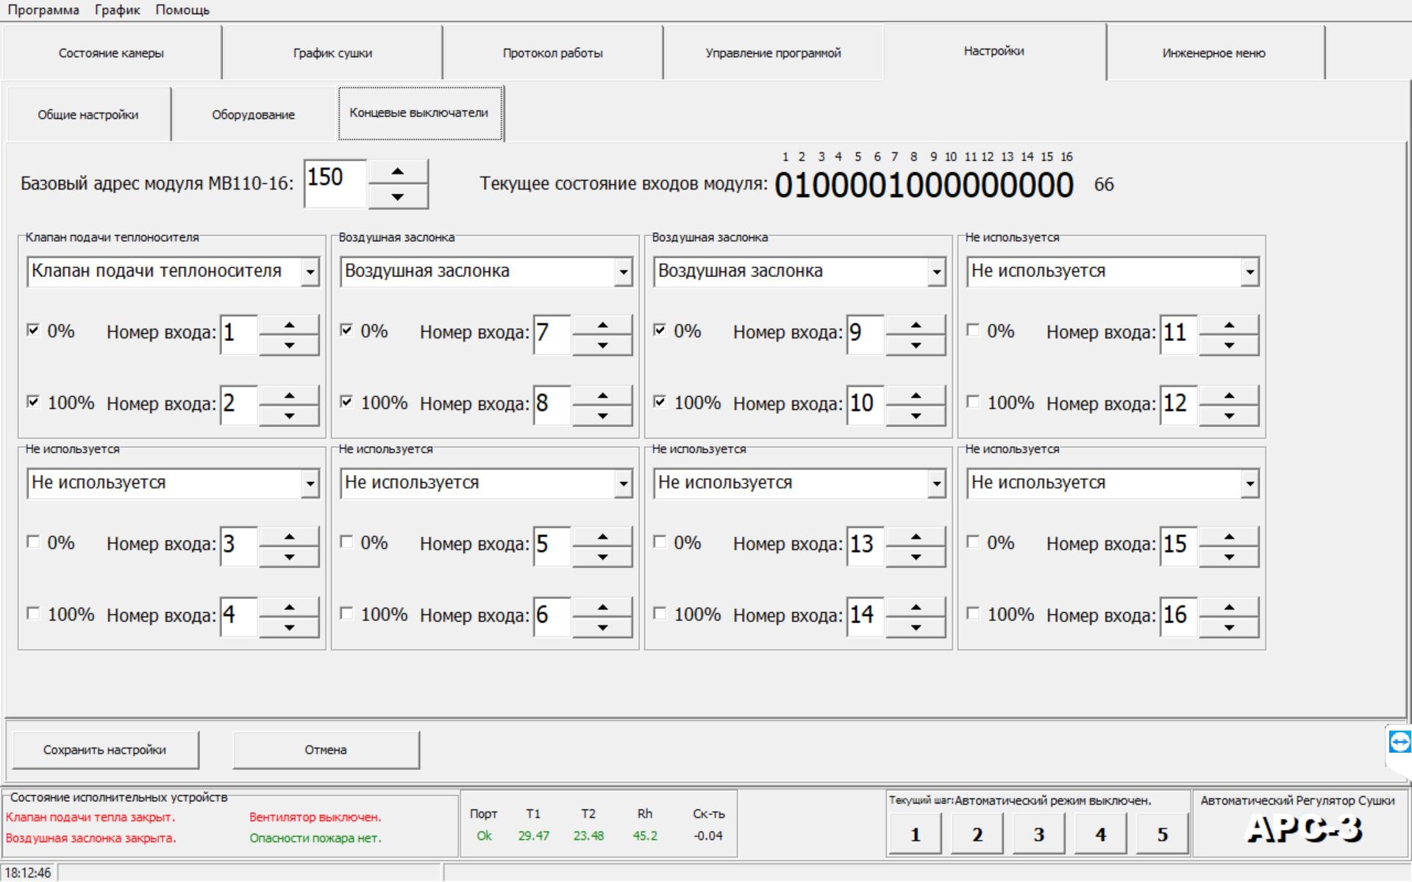Open the Программа menu
Image resolution: width=1412 pixels, height=882 pixels.
click(x=43, y=10)
